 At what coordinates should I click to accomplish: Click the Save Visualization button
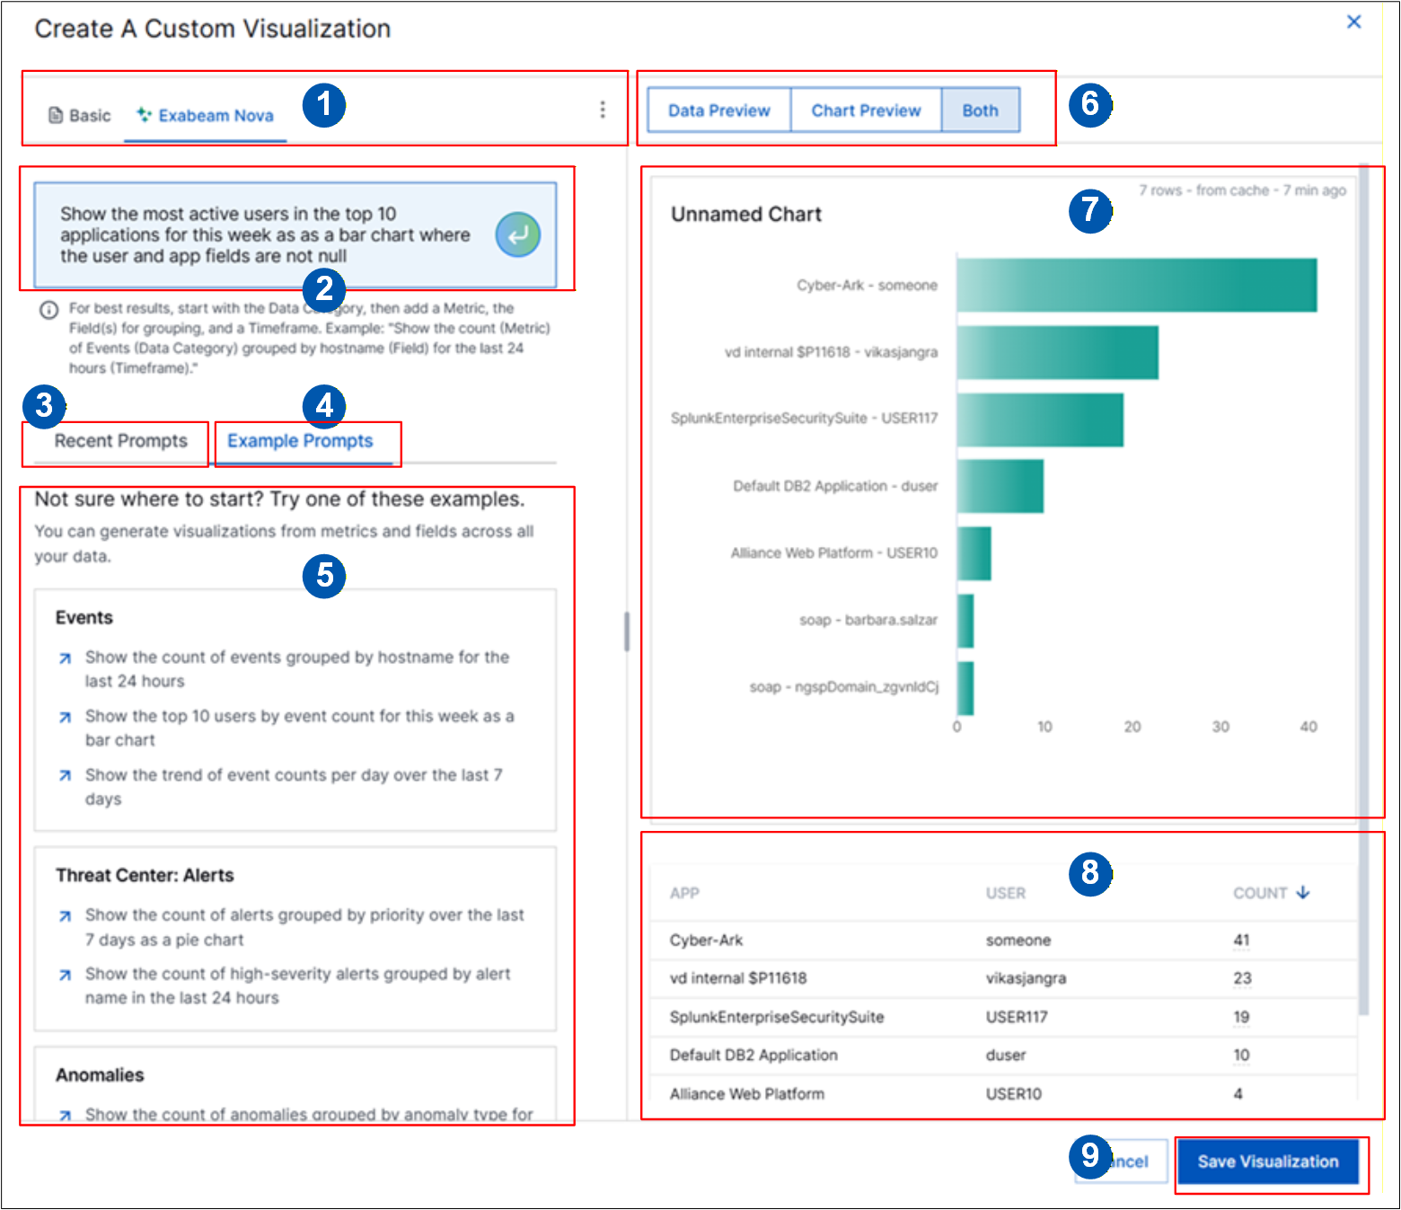[x=1268, y=1161]
